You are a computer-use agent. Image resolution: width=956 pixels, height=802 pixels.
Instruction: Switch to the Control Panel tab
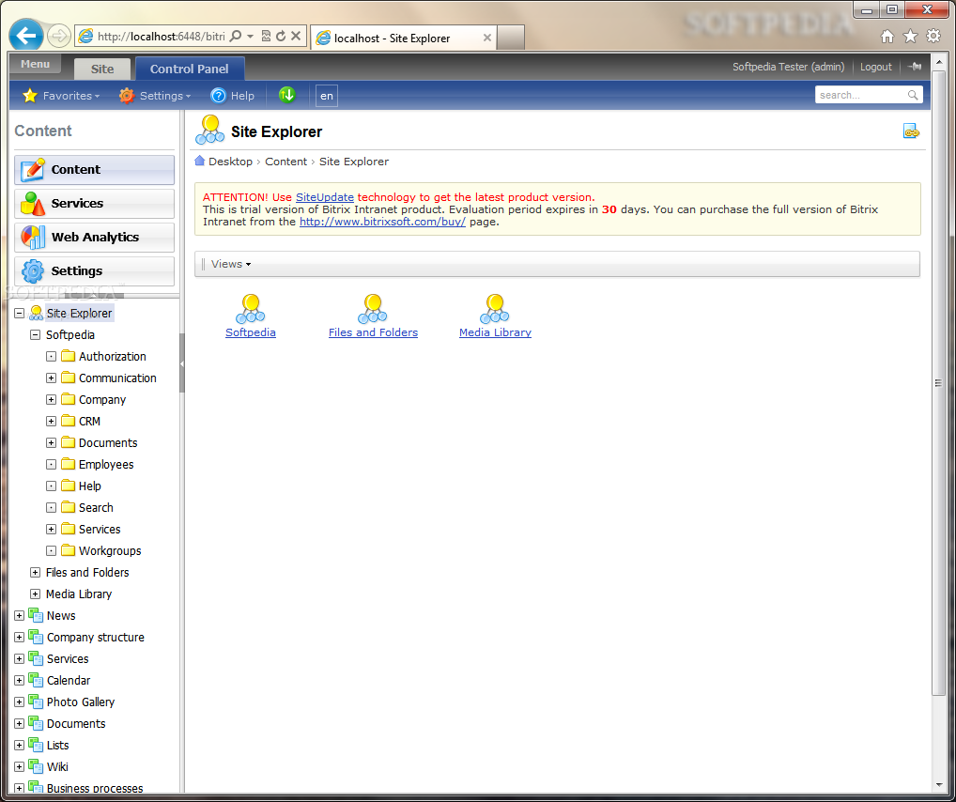tap(190, 69)
